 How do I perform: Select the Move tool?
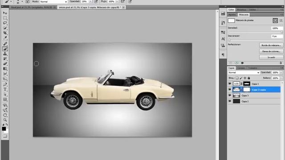tap(5, 13)
